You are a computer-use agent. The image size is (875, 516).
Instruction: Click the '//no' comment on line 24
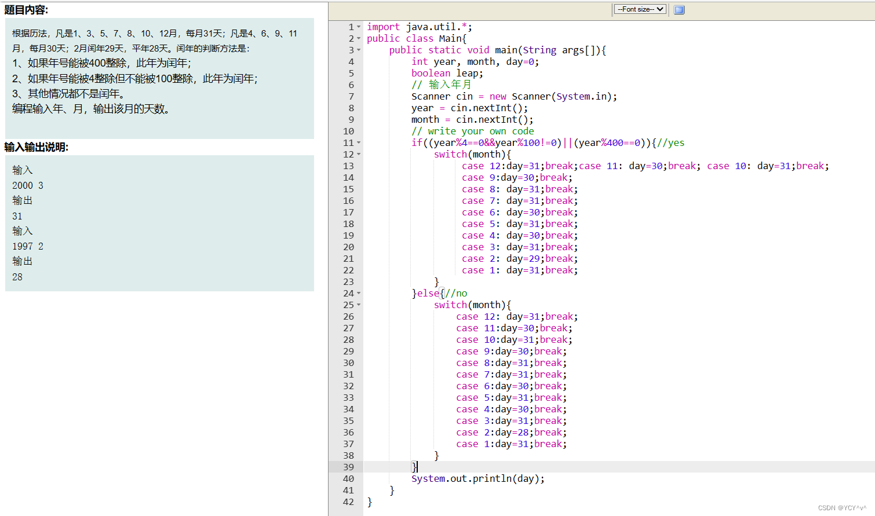point(456,293)
